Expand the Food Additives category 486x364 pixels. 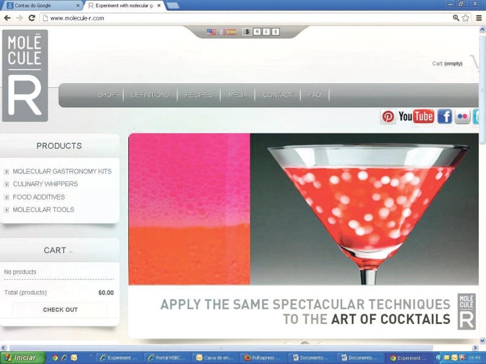pyautogui.click(x=6, y=197)
